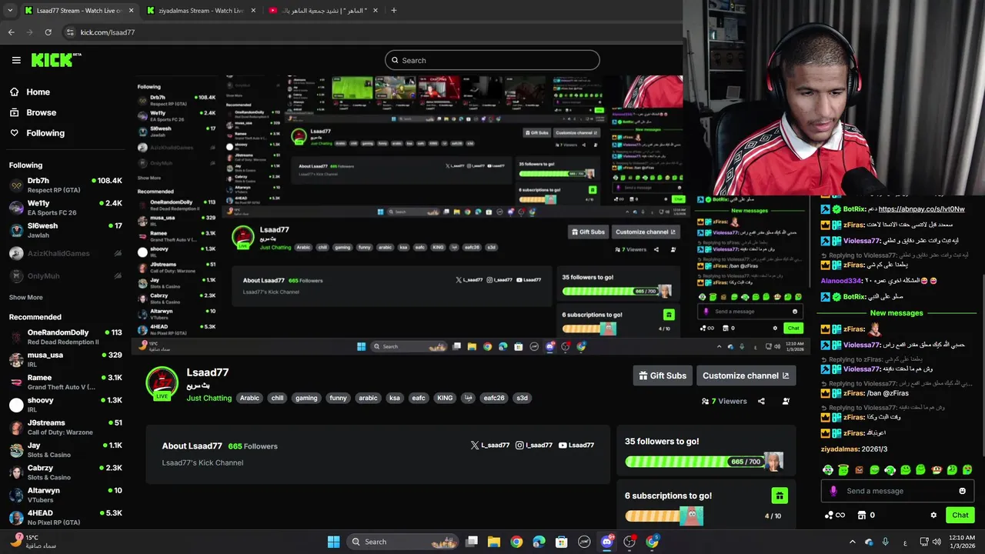Viewport: 985px width, 554px height.
Task: Open Drb7h channel in Following list
Action: pos(65,185)
